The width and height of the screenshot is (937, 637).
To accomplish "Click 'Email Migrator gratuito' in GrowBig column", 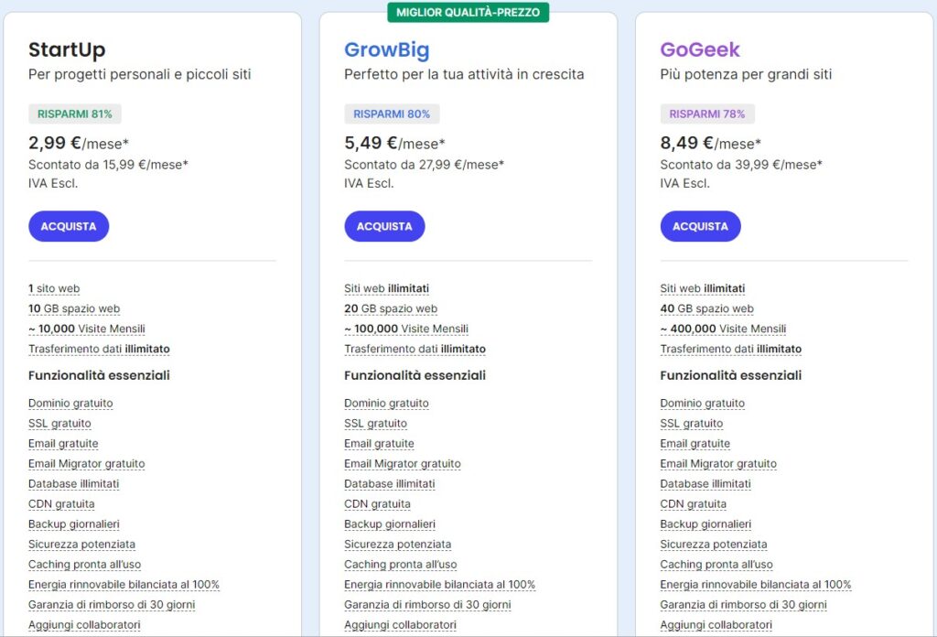I will (x=403, y=463).
